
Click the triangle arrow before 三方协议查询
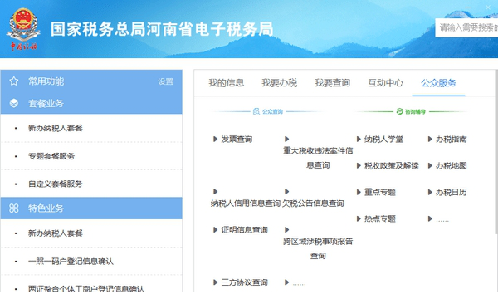pos(215,282)
